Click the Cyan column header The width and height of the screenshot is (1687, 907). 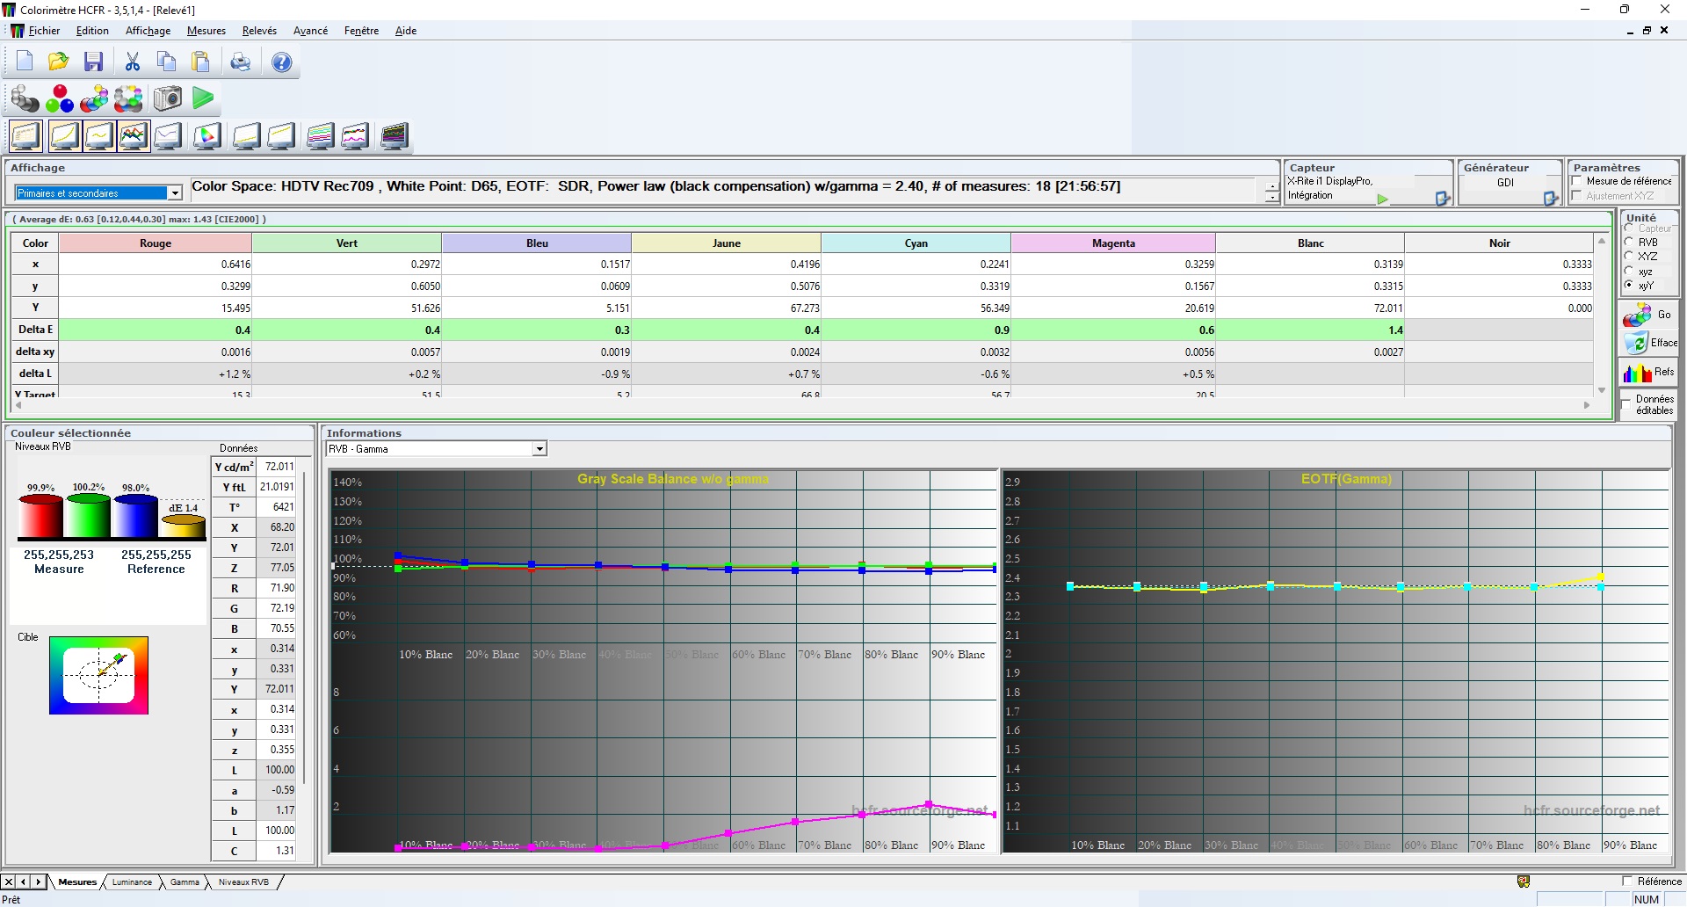tap(916, 243)
